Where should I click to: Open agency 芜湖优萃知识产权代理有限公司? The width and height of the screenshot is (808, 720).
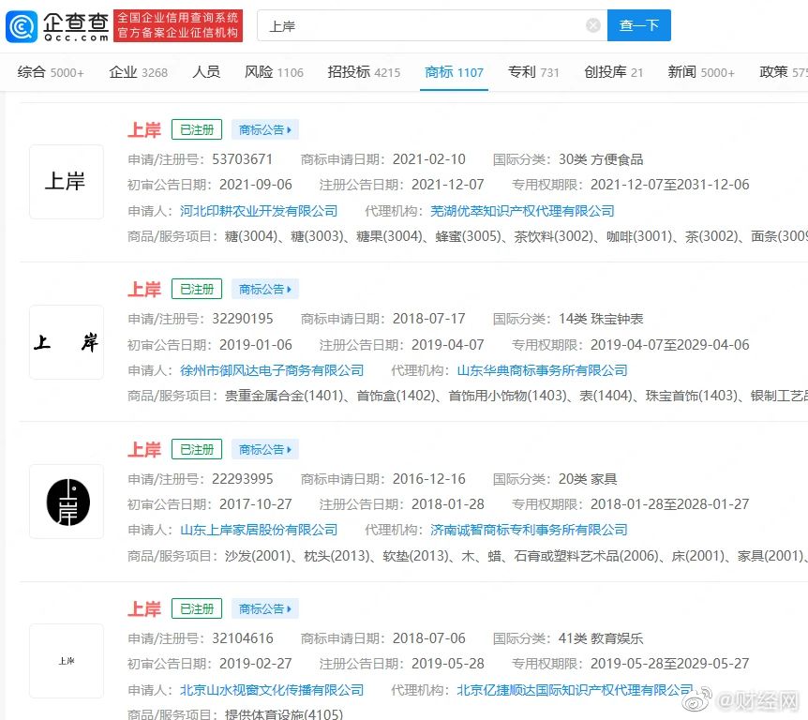[522, 211]
